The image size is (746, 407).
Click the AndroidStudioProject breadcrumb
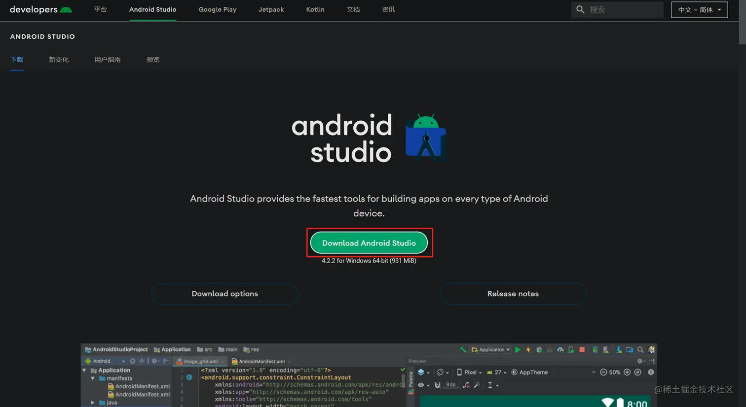point(116,349)
